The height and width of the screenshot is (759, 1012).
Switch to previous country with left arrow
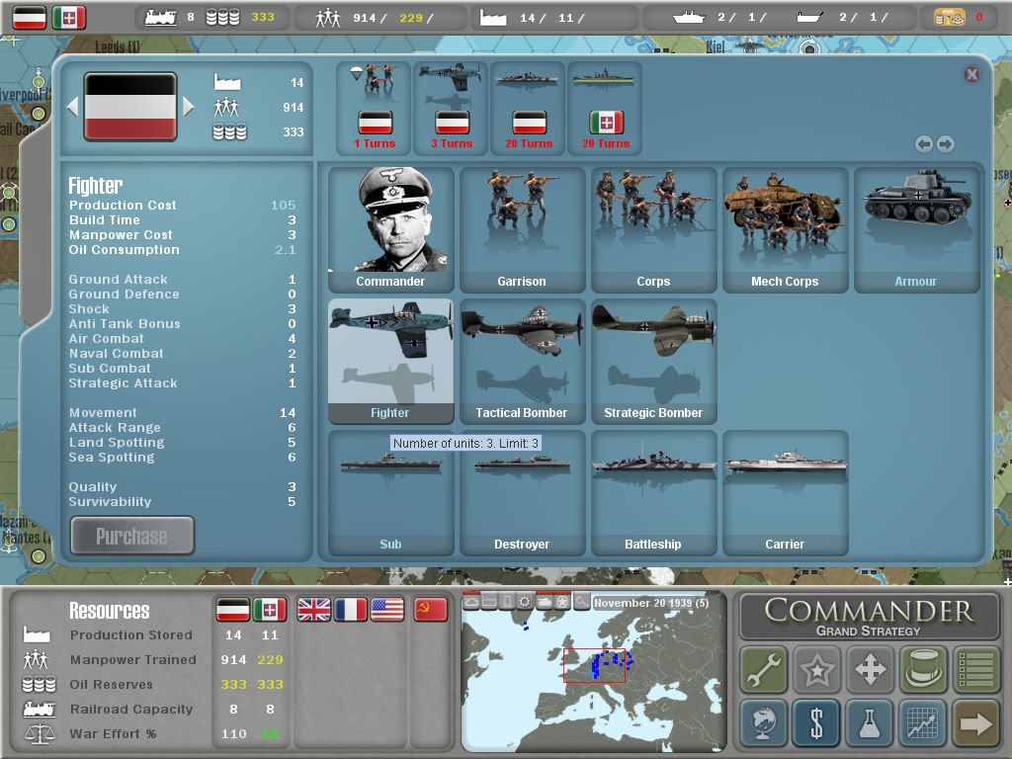click(x=72, y=107)
